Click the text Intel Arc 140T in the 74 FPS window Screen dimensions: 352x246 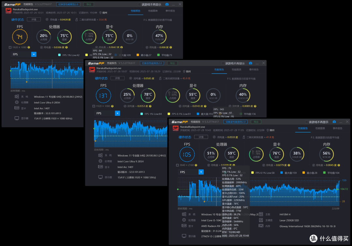tap(42, 108)
